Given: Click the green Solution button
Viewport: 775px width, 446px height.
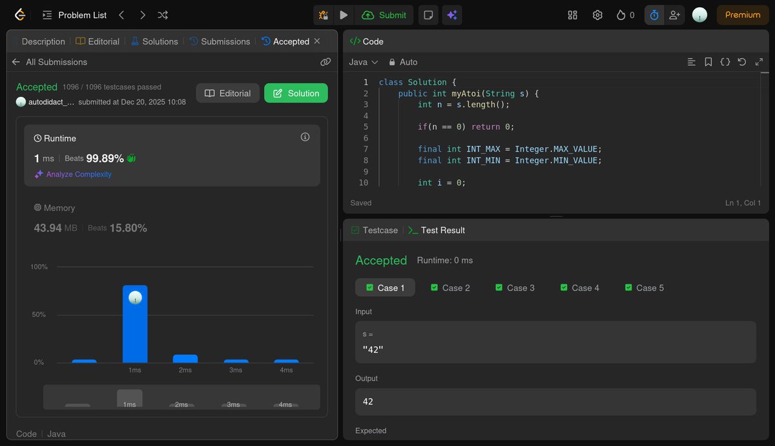Looking at the screenshot, I should coord(296,93).
